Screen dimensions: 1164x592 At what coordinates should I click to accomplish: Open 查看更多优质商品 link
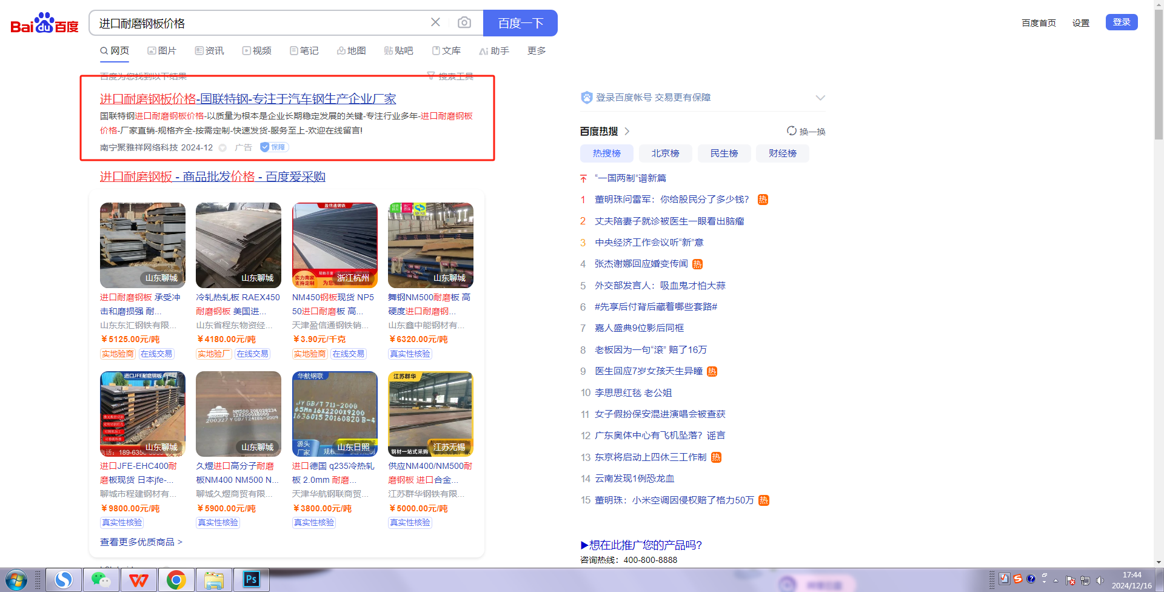[141, 542]
